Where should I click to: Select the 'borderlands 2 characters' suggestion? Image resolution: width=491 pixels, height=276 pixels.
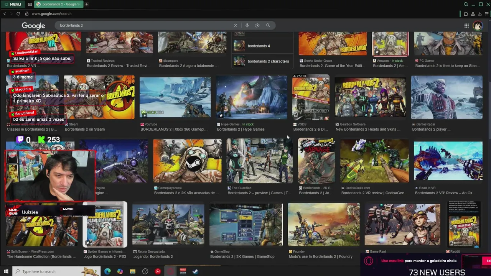[262, 61]
